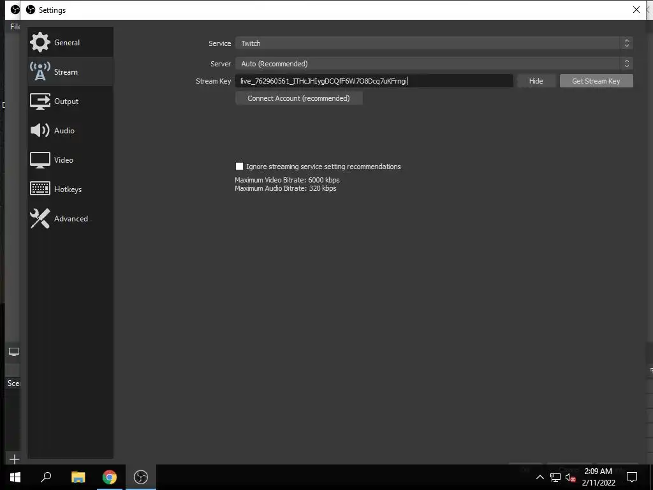The image size is (653, 490).
Task: Open taskbar search magnifier
Action: 46,477
